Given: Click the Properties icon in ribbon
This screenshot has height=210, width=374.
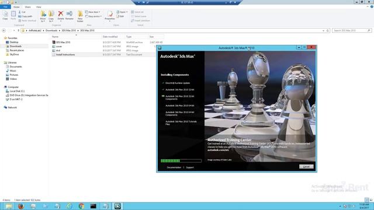Looking at the screenshot, I should click(110, 16).
